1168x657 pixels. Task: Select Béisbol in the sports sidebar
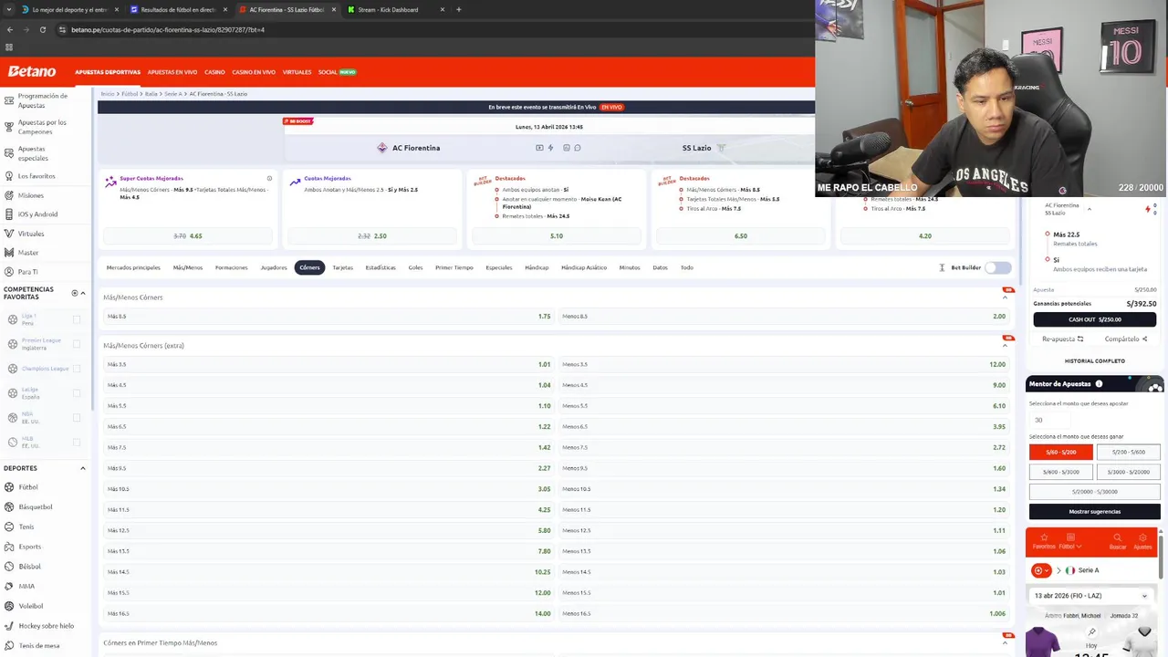point(29,567)
